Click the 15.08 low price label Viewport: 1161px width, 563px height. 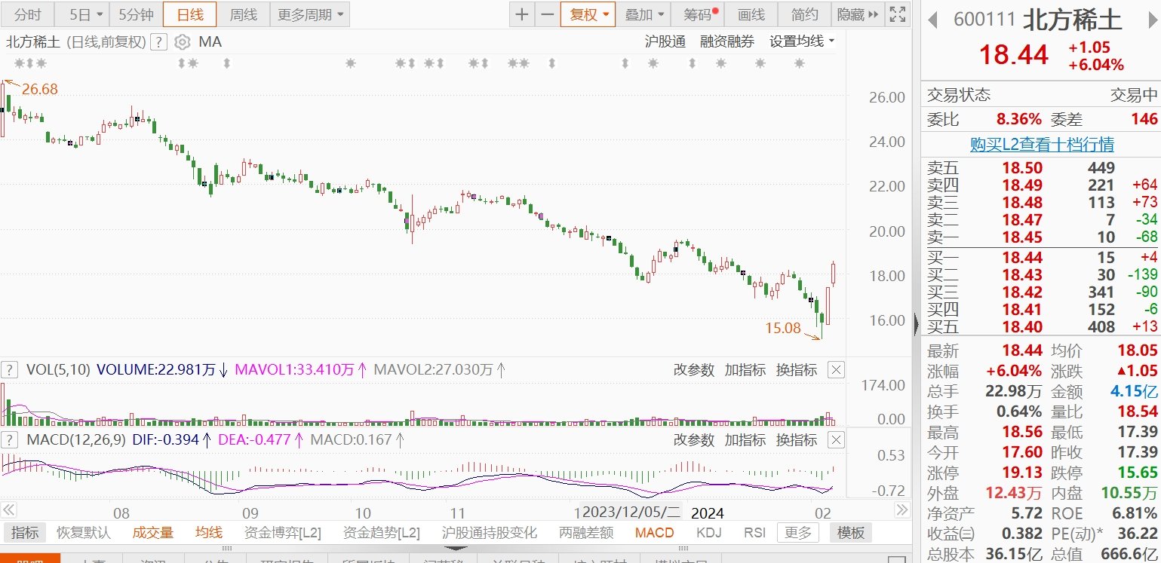(783, 328)
